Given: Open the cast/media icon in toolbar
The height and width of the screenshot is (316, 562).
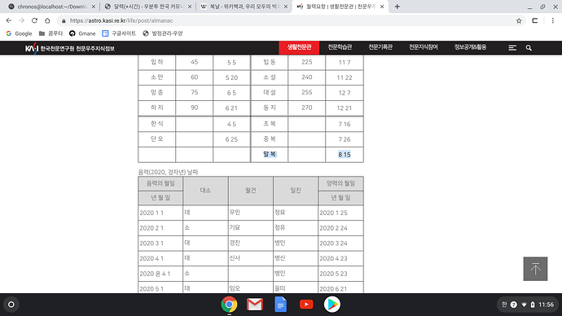Looking at the screenshot, I should tap(535, 21).
